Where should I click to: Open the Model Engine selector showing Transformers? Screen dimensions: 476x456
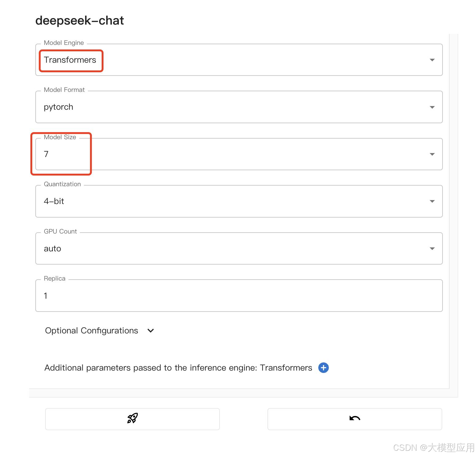[215, 60]
